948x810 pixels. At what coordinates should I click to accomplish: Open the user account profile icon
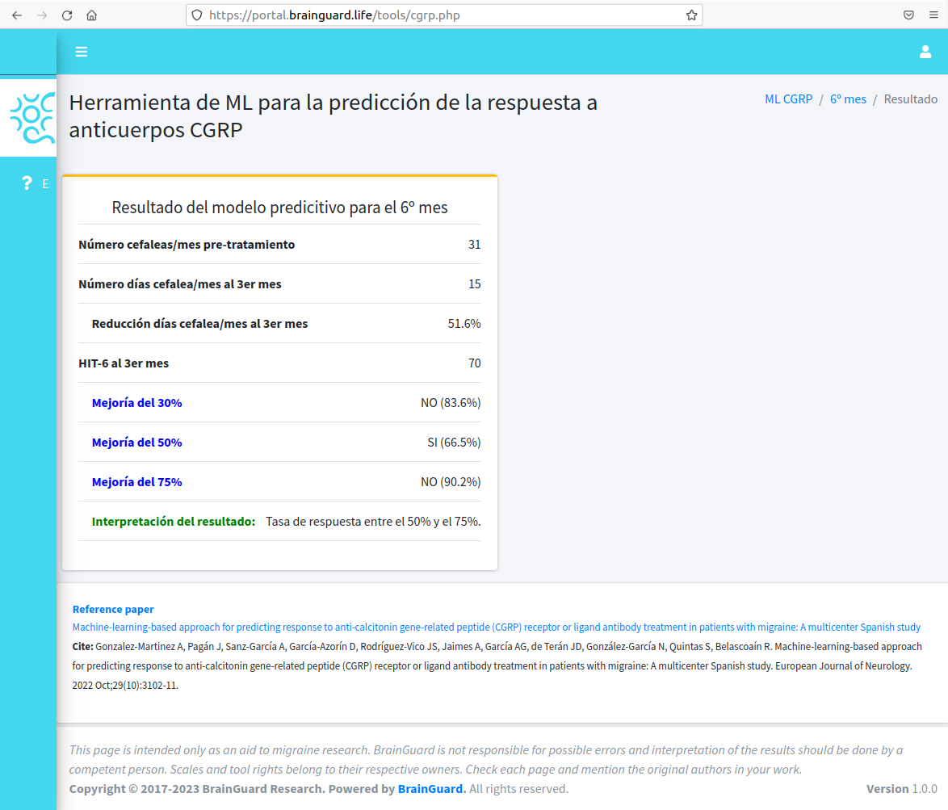[x=925, y=52]
